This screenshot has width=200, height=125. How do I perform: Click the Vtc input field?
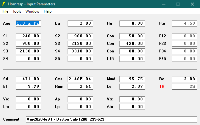click(x=132, y=99)
